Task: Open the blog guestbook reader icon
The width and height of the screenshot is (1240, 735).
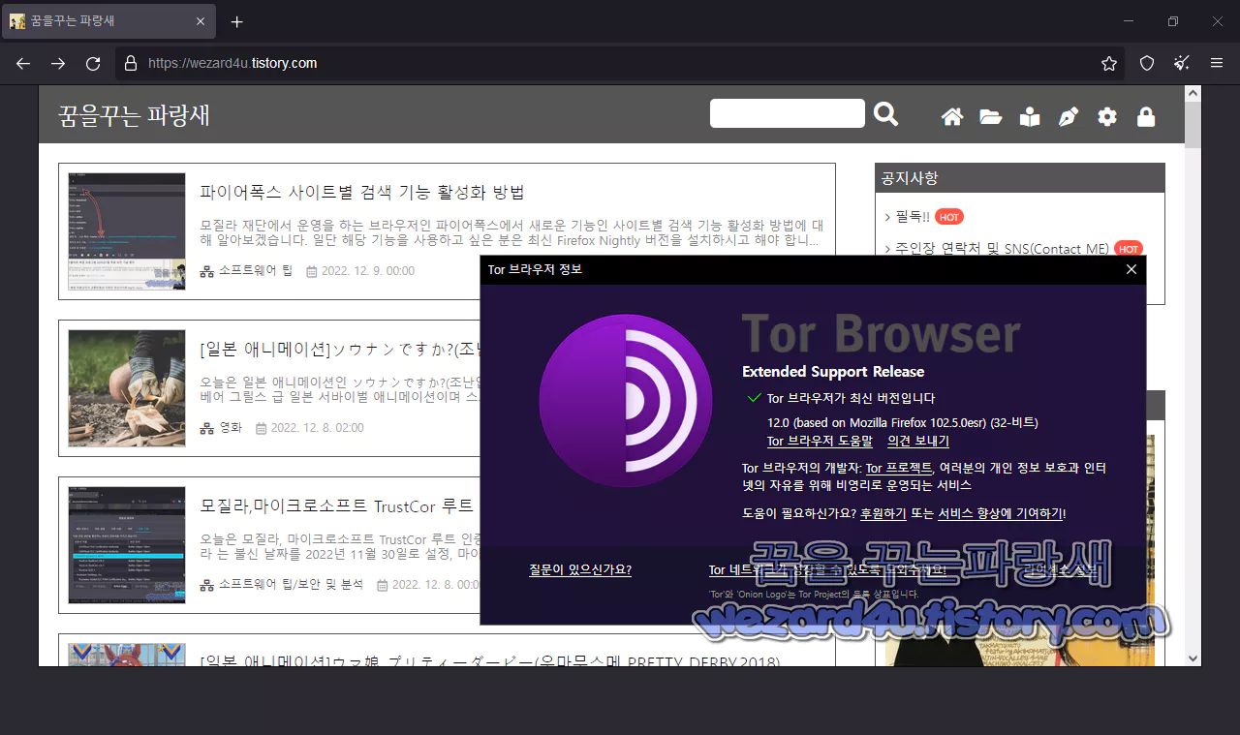Action: (x=1030, y=117)
